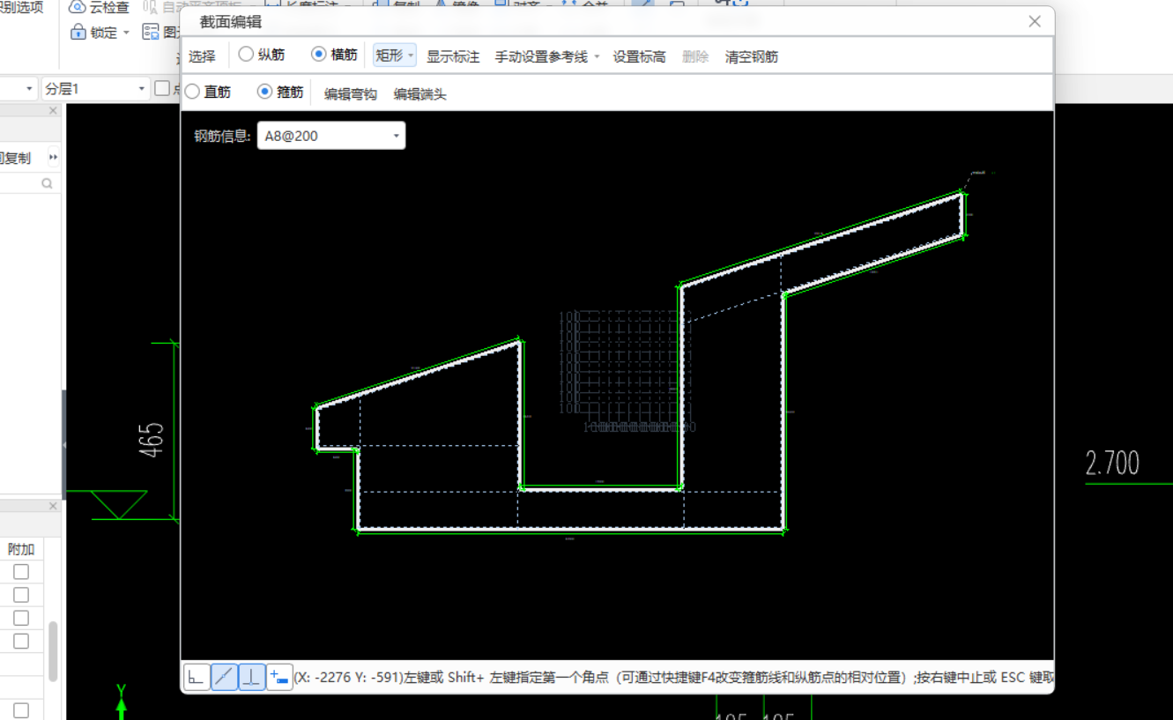The height and width of the screenshot is (720, 1173).
Task: Close the 截面编辑 dialog
Action: pos(1035,21)
